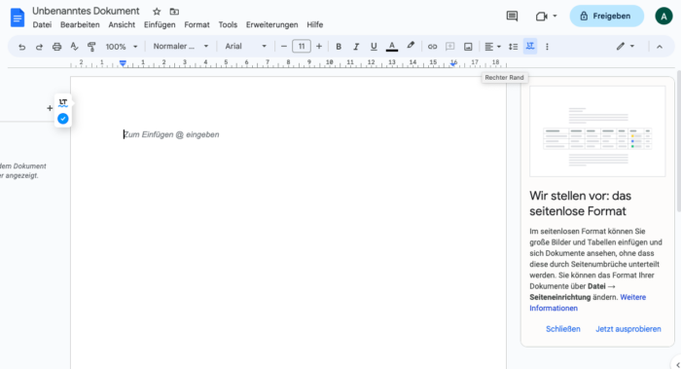Click the Freigeben share button
Screen dimensions: 681x369
(607, 17)
